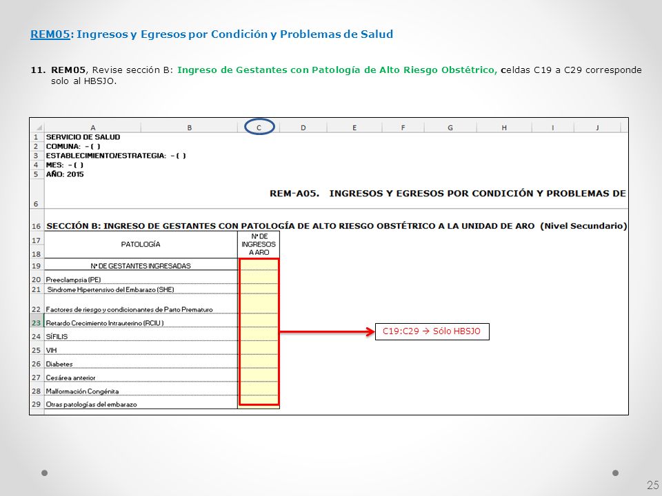
Task: Click input cell C19 for gestantes ingresadas
Action: (259, 265)
